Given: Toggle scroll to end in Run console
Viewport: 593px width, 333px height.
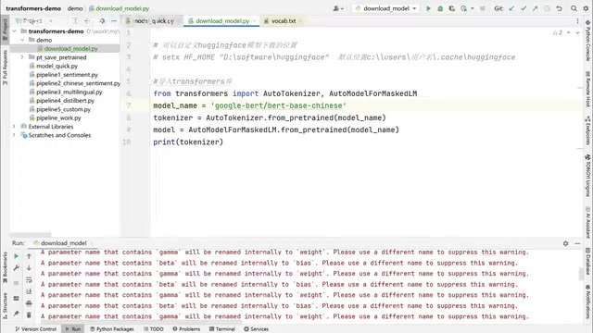Looking at the screenshot, I should coord(29,291).
